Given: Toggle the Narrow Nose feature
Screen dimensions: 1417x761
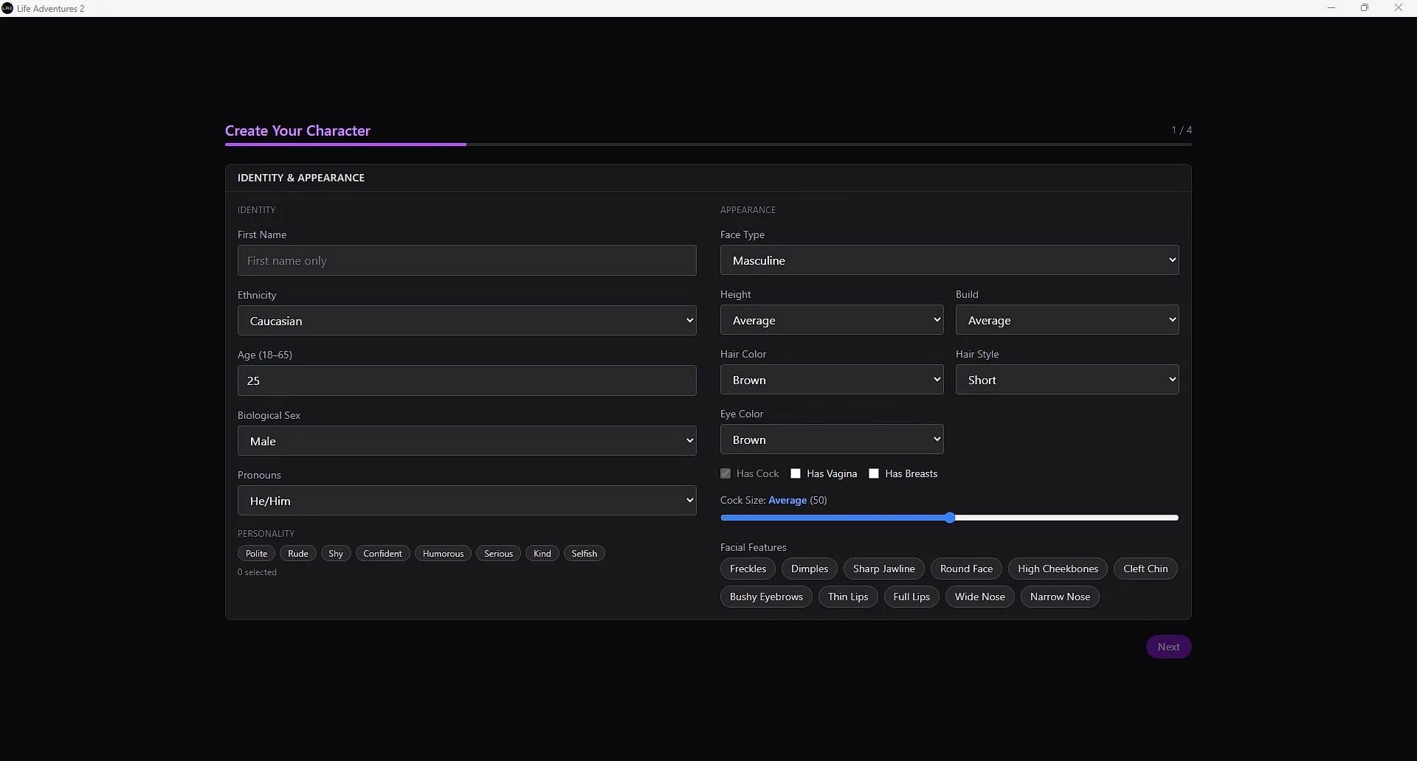Looking at the screenshot, I should point(1060,597).
